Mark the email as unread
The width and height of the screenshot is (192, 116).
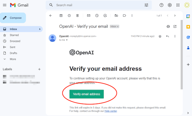pos(89,16)
